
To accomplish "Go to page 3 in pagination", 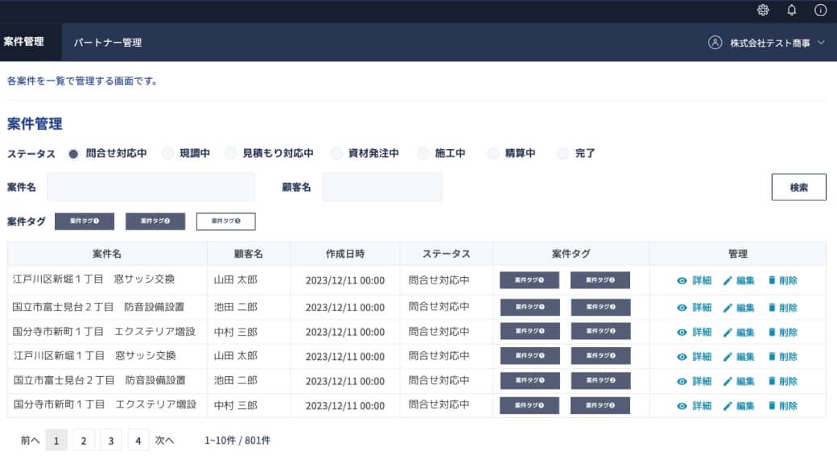I will [x=111, y=441].
